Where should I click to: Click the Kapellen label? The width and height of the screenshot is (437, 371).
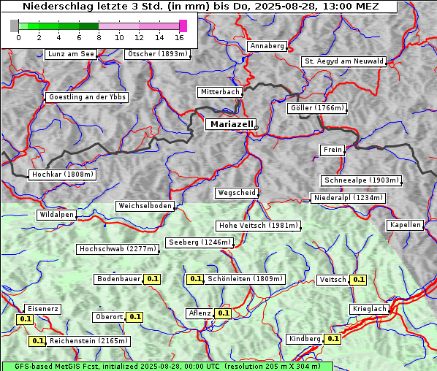(x=406, y=225)
